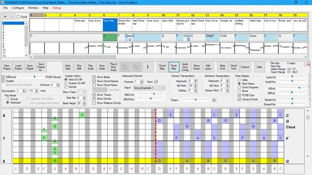
Task: Click the Edit Lyrics button
Action: (x=208, y=67)
